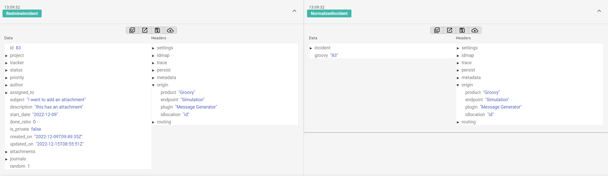Viewport: 608px width, 176px height.
Task: Click the RedmineIncident label badge
Action: (22, 14)
